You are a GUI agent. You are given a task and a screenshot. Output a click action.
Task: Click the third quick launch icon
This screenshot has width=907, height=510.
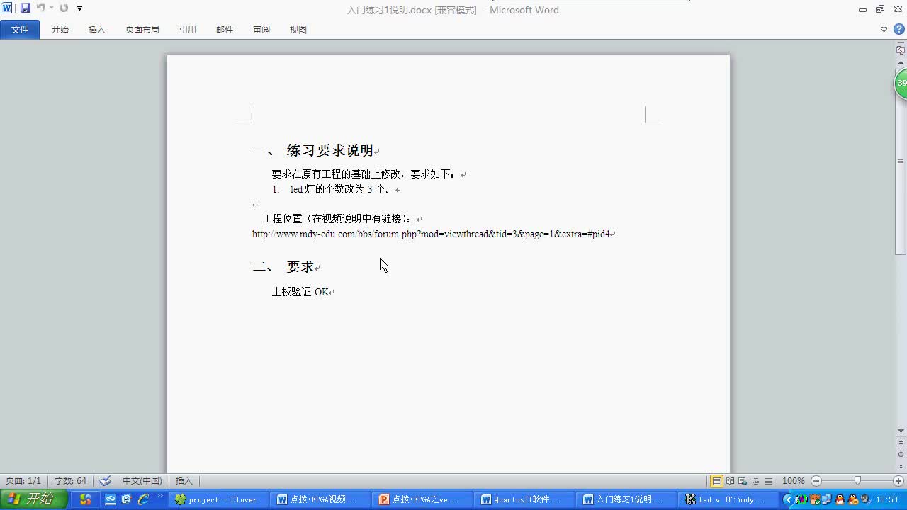(126, 499)
